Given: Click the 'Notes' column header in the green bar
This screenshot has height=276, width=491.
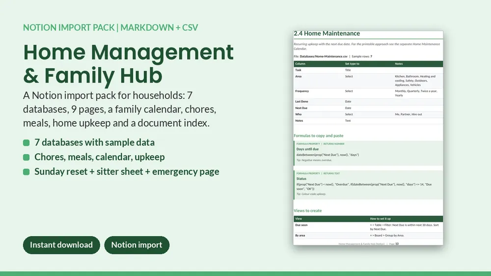Looking at the screenshot, I should pyautogui.click(x=399, y=63).
